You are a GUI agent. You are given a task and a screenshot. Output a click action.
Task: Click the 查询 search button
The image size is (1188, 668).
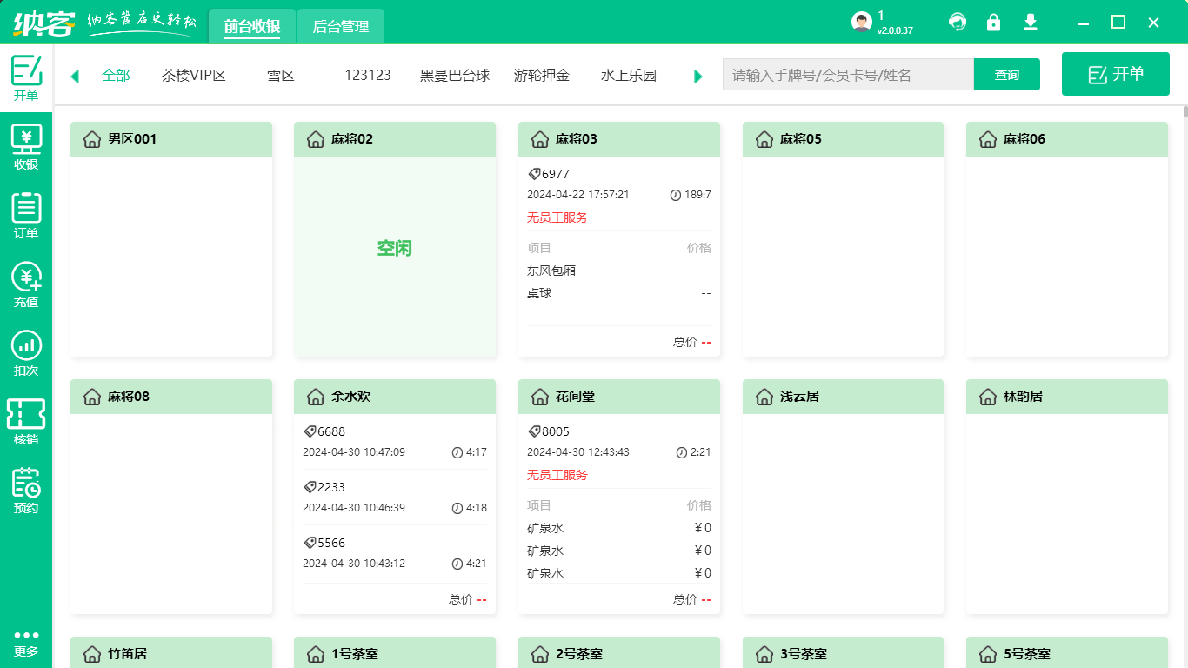1006,75
